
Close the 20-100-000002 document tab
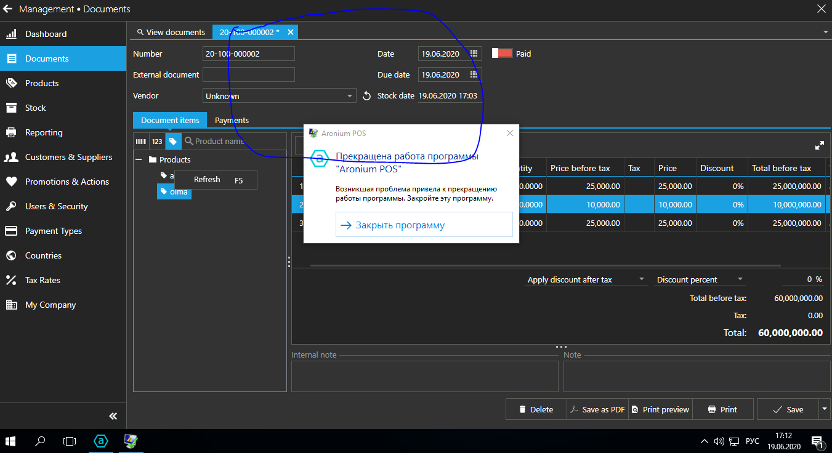coord(291,32)
